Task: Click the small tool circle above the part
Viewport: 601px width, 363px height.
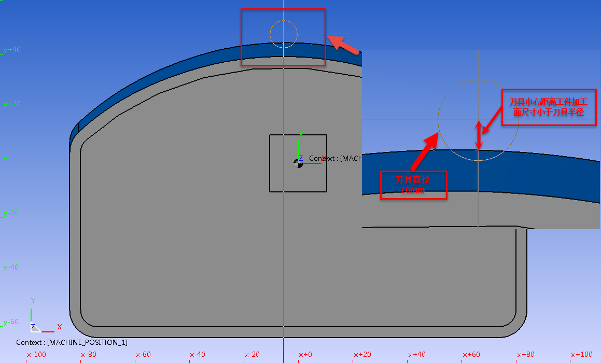Action: tap(284, 34)
